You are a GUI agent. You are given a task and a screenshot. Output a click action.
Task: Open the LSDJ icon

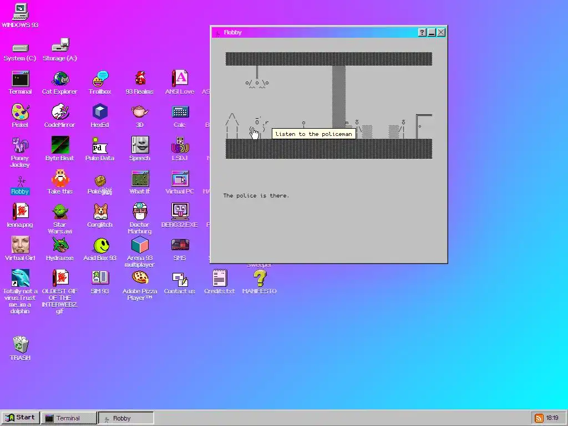179,149
